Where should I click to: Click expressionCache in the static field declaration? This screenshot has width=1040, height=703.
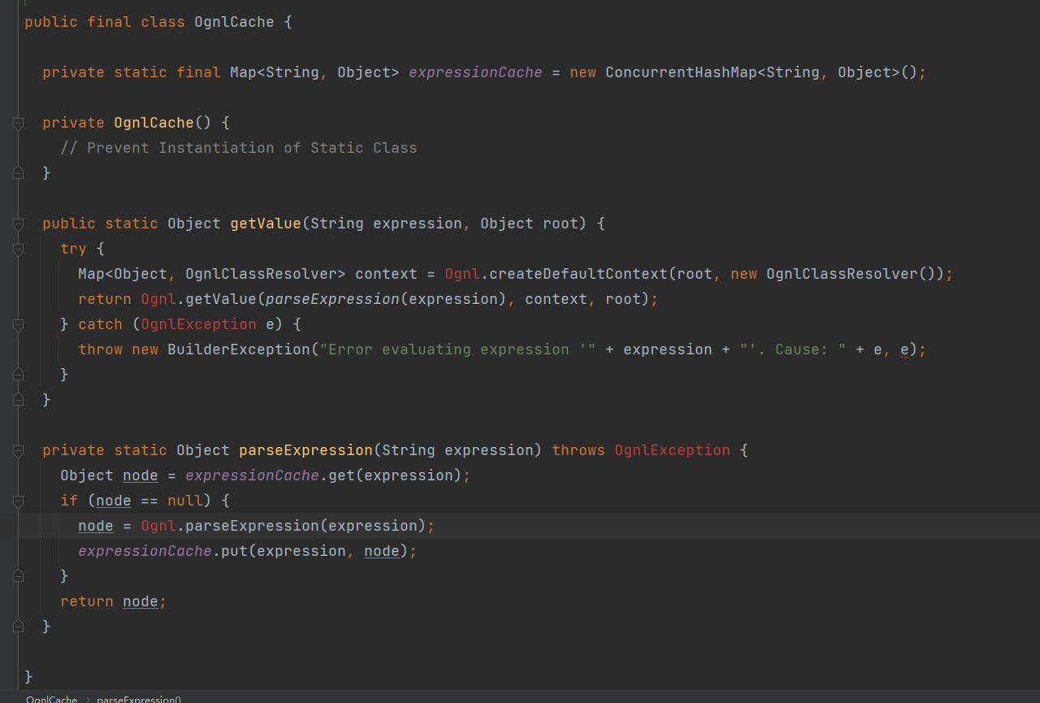tap(475, 72)
